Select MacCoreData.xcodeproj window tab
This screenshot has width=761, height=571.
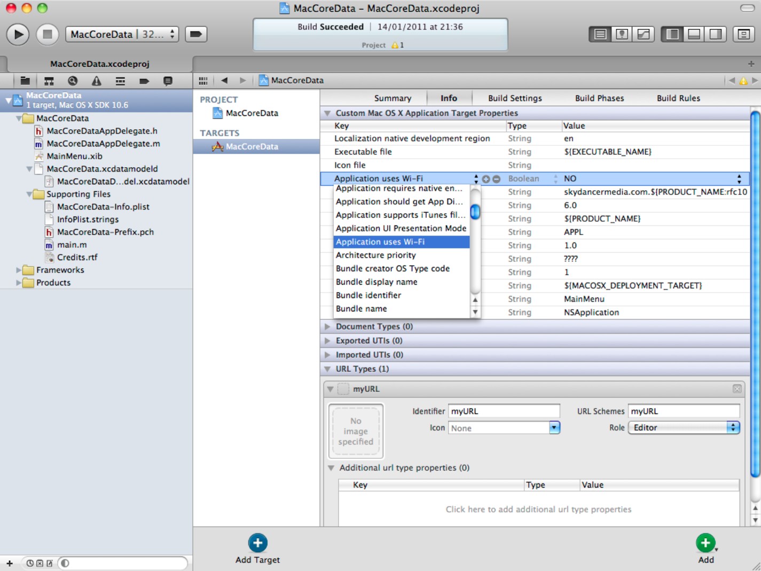[x=99, y=64]
